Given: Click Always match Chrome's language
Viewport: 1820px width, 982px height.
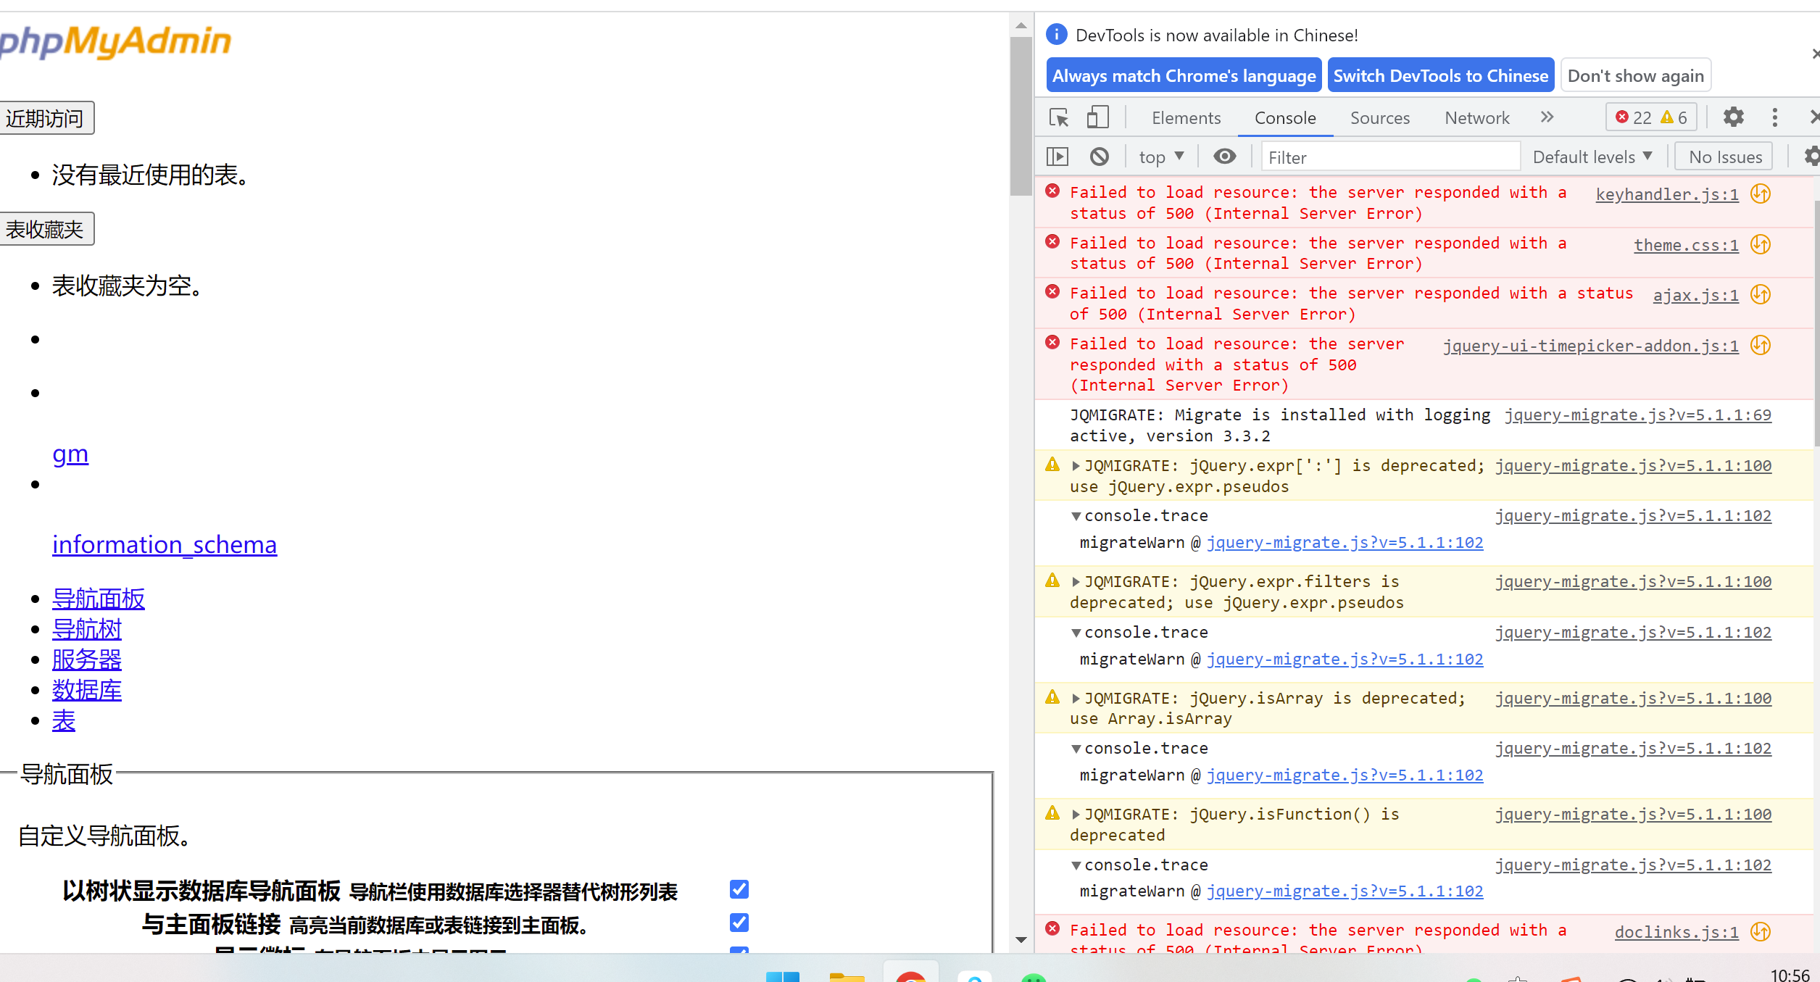Looking at the screenshot, I should 1184,75.
